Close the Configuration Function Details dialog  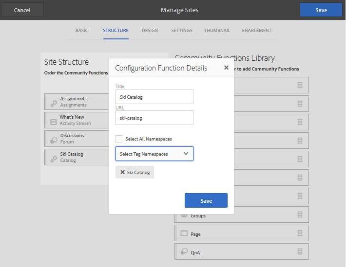click(226, 68)
